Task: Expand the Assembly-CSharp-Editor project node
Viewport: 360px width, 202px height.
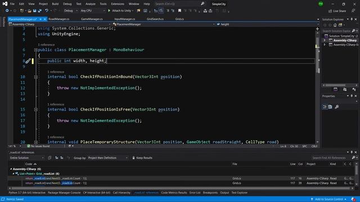Action: tap(325, 45)
